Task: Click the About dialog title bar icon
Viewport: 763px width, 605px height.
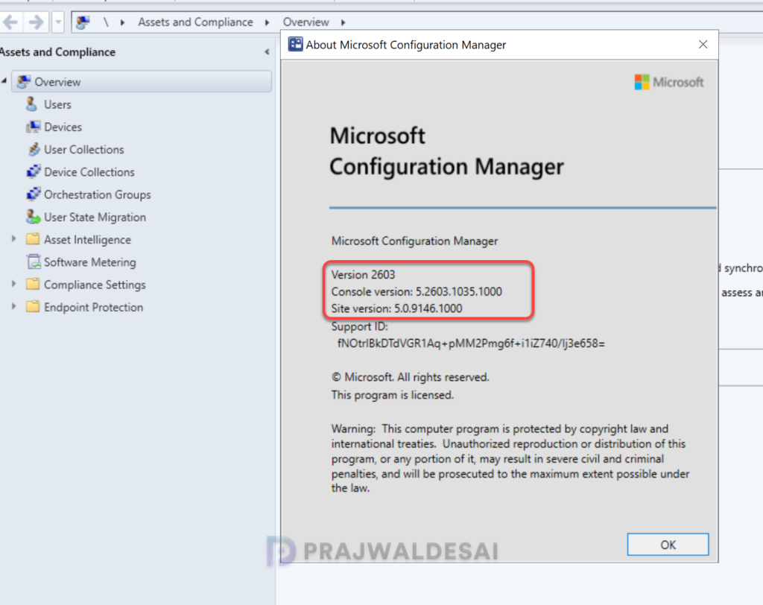Action: [295, 44]
